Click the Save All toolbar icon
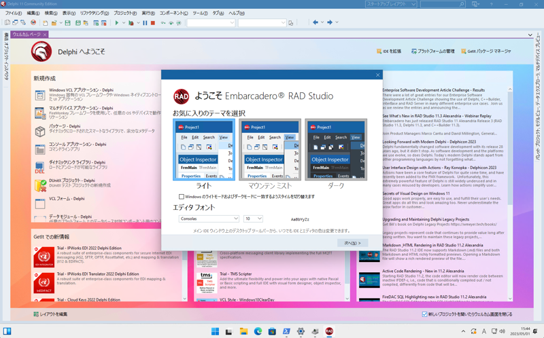 pyautogui.click(x=78, y=23)
